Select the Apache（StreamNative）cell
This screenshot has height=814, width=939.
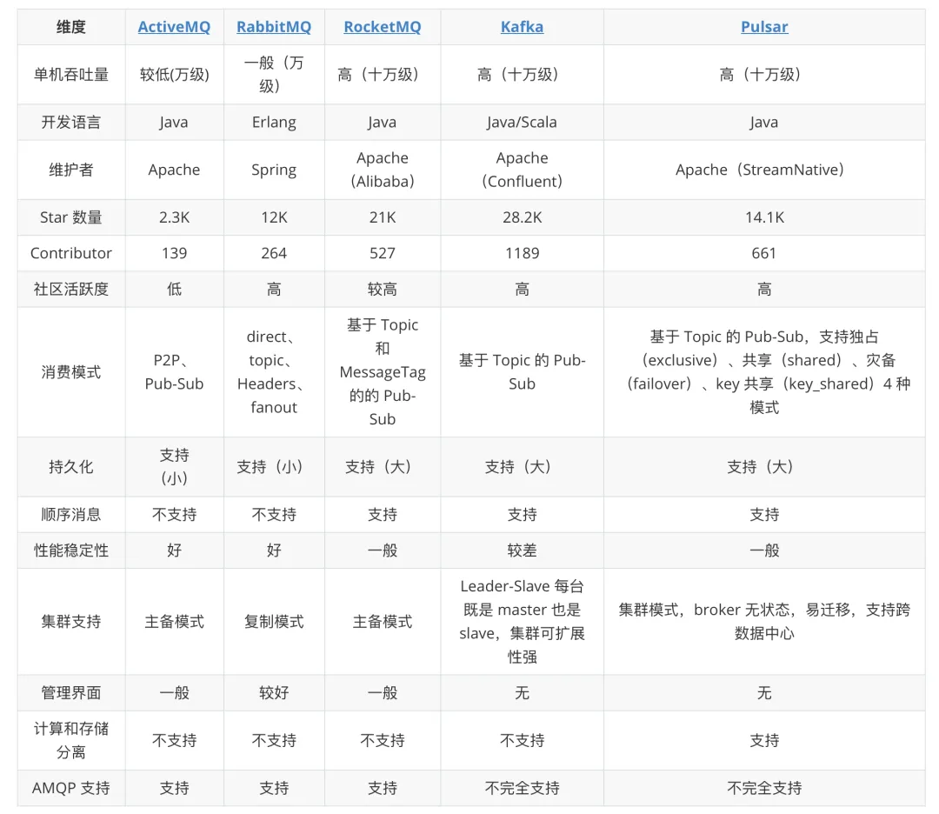[x=764, y=170]
